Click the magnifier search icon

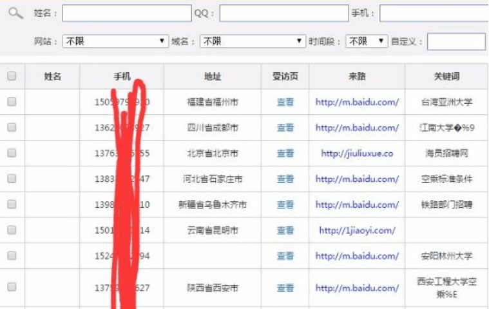15,13
